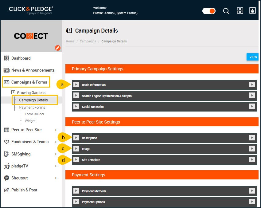Click right arrow on Site Template row
The height and width of the screenshot is (208, 261).
252,159
